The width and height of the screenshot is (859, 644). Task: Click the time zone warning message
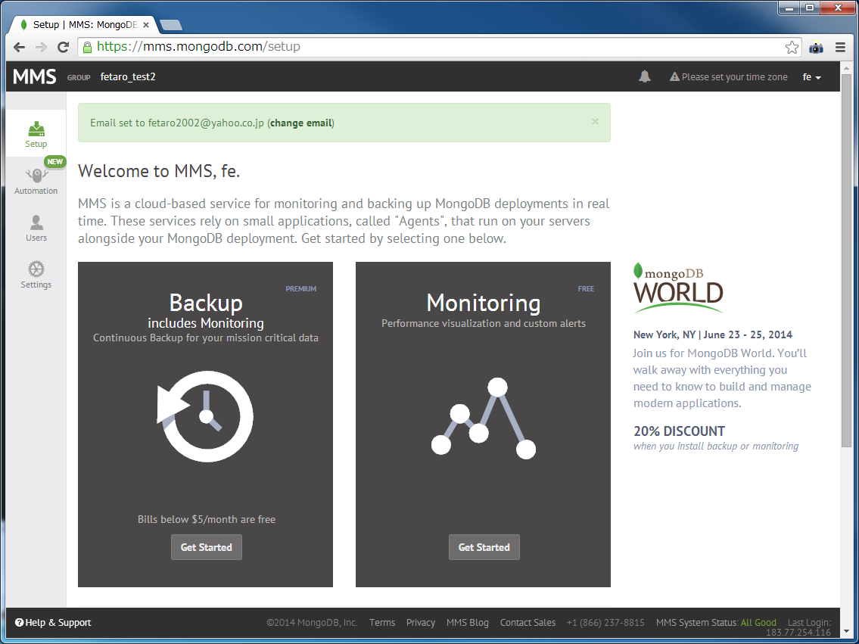(x=728, y=76)
